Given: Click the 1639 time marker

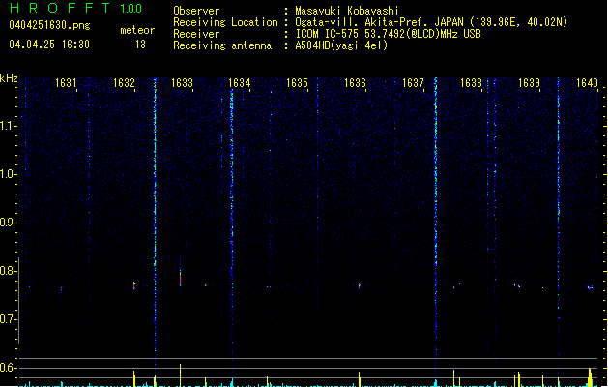Looking at the screenshot, I should click(x=529, y=83).
